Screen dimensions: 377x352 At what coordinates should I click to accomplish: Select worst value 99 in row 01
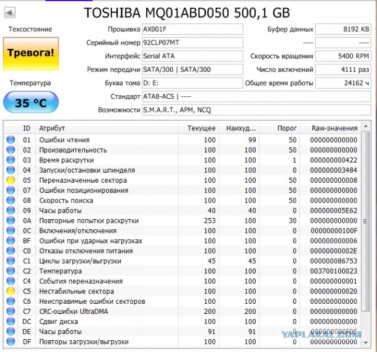tap(252, 140)
